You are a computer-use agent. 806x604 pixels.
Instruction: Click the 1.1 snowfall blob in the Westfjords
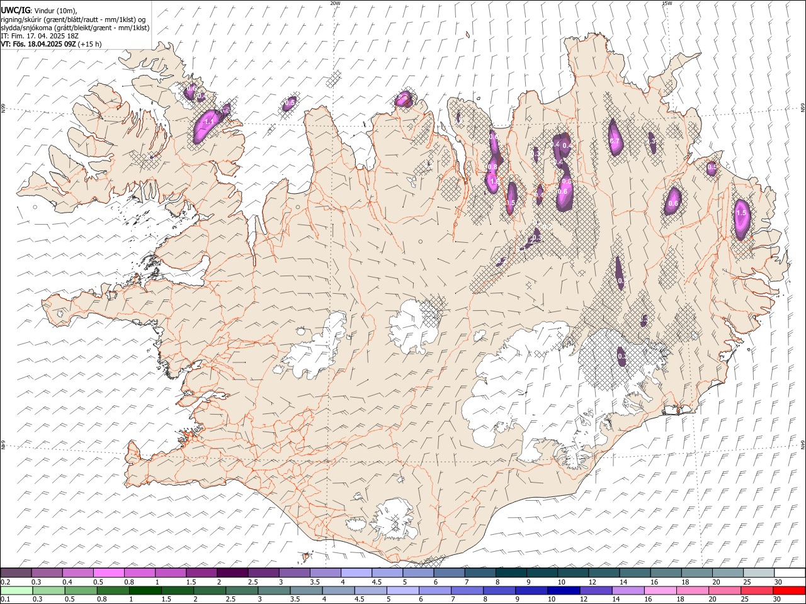click(x=206, y=125)
